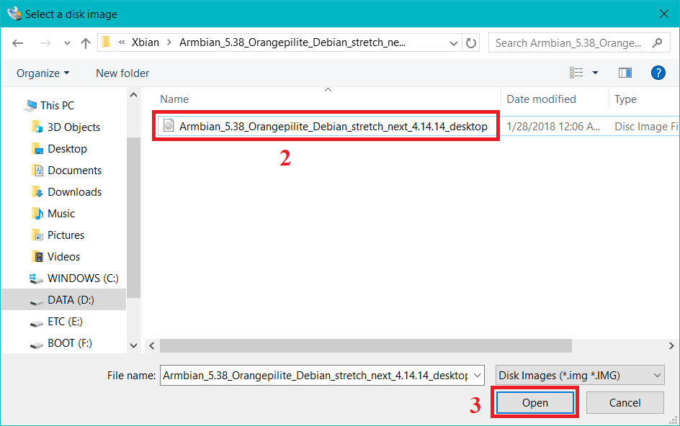This screenshot has height=426, width=680.
Task: Refresh the current folder view
Action: tap(471, 43)
